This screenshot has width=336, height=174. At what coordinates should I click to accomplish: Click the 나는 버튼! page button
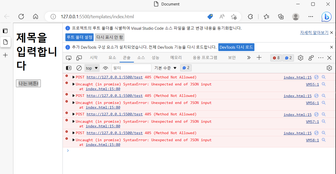[x=28, y=83]
